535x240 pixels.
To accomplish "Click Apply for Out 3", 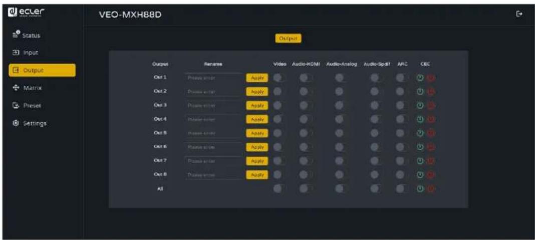I will (x=257, y=106).
